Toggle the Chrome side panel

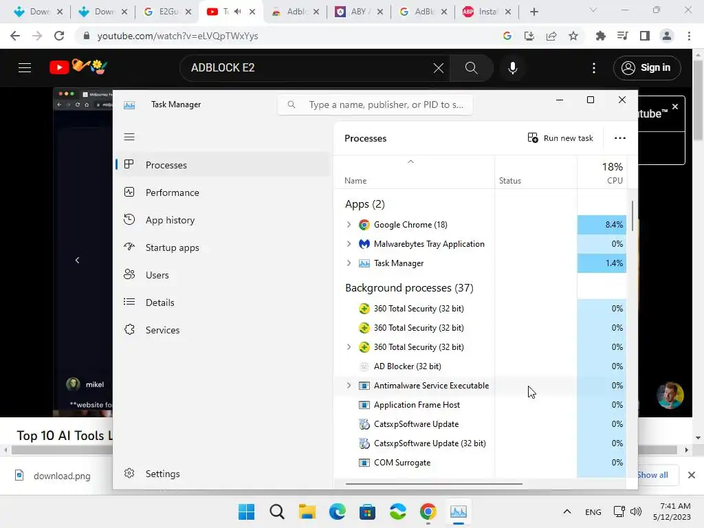click(x=645, y=36)
